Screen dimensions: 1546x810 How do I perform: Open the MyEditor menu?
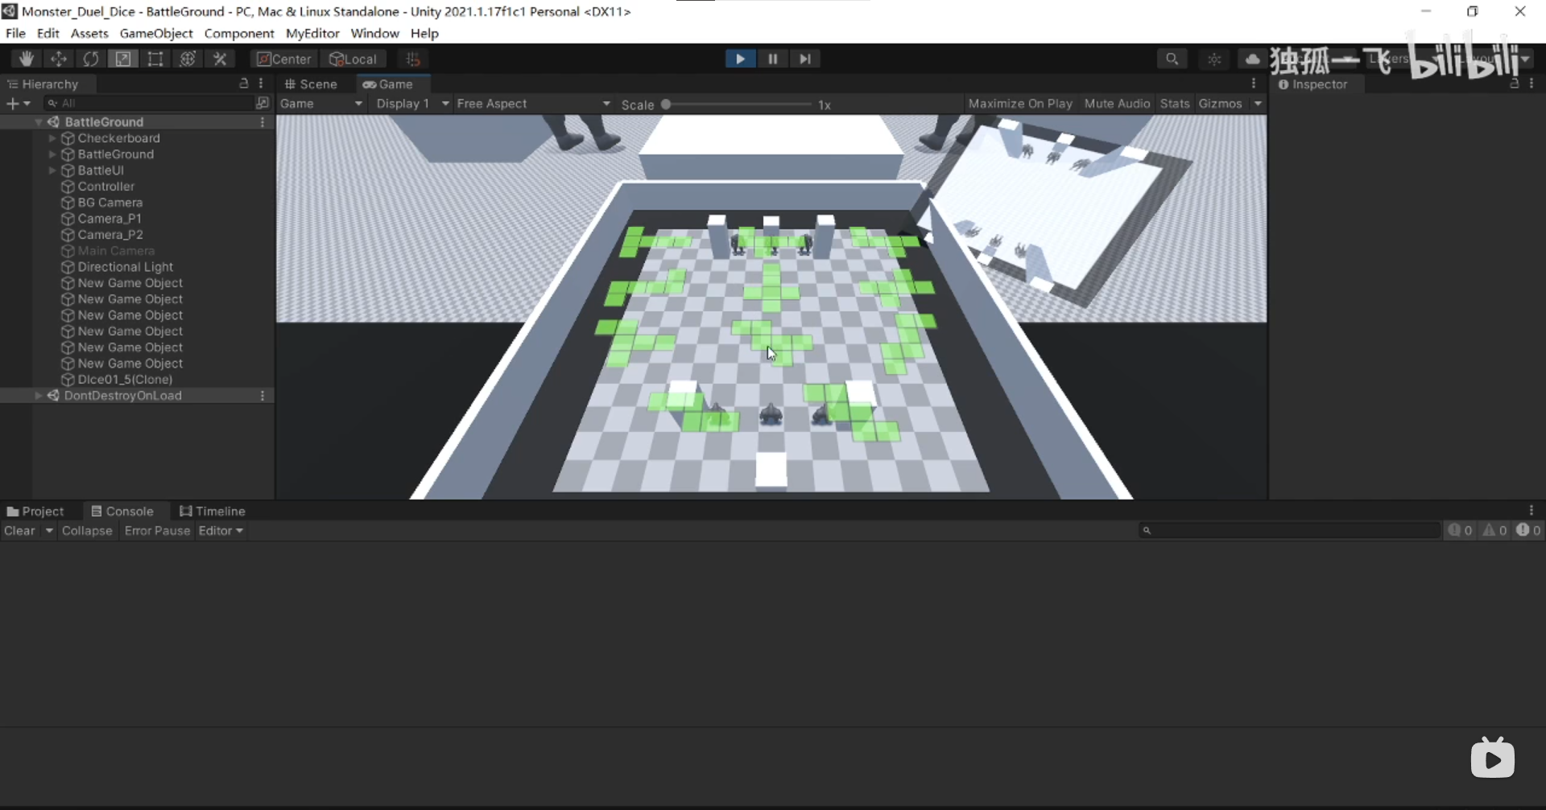(x=312, y=33)
